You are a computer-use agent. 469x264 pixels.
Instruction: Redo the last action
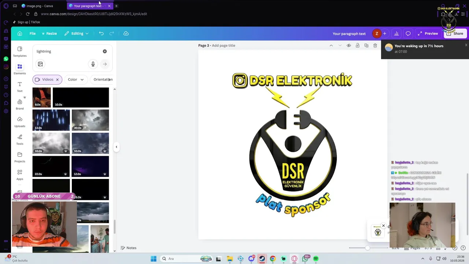pyautogui.click(x=112, y=33)
